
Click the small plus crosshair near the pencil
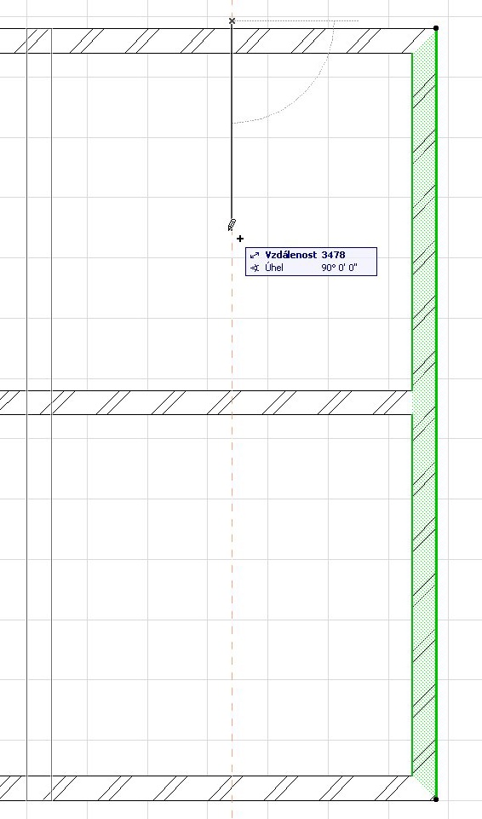[240, 239]
